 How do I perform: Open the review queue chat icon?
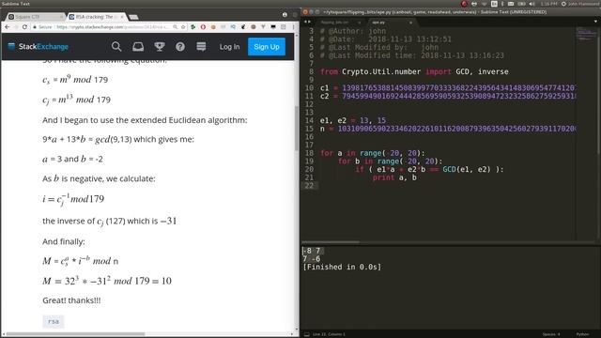click(201, 47)
